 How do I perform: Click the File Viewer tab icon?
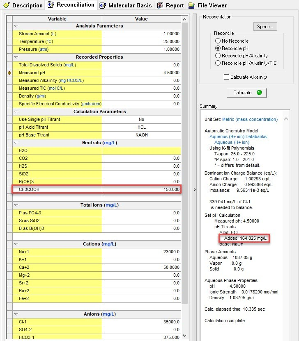[x=191, y=5]
